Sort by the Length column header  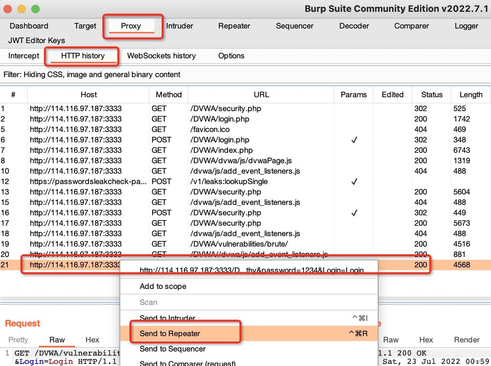(471, 95)
